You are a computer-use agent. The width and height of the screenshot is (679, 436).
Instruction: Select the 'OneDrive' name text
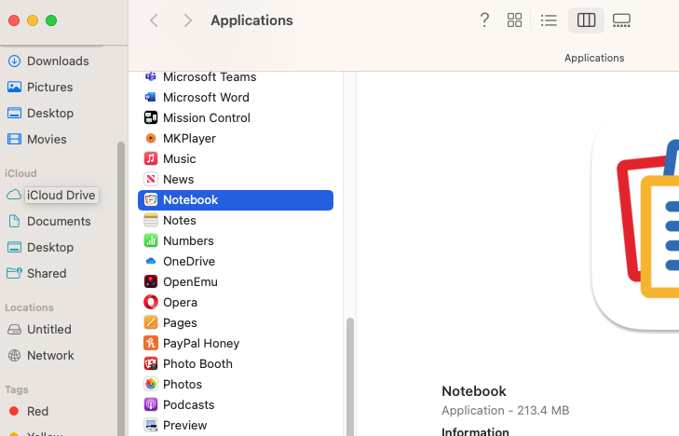[189, 262]
